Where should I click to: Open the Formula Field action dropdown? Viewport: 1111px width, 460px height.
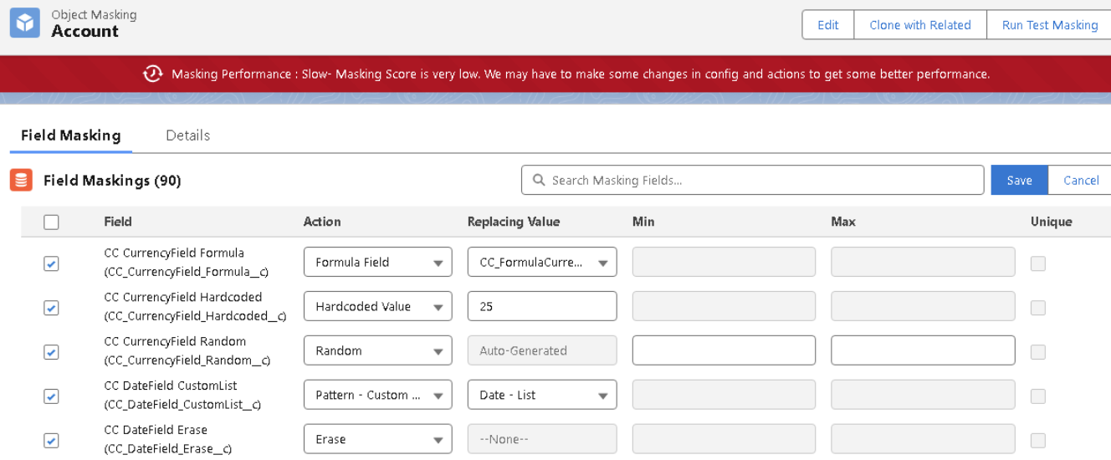tap(377, 262)
